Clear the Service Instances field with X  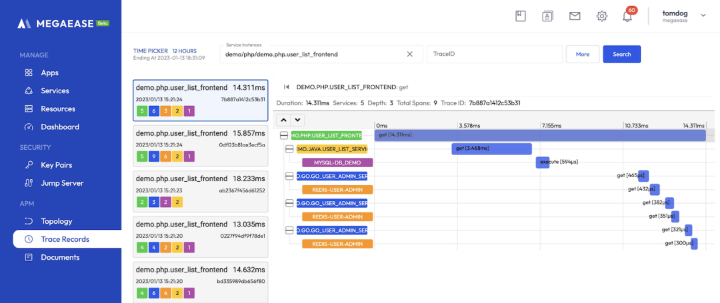410,54
